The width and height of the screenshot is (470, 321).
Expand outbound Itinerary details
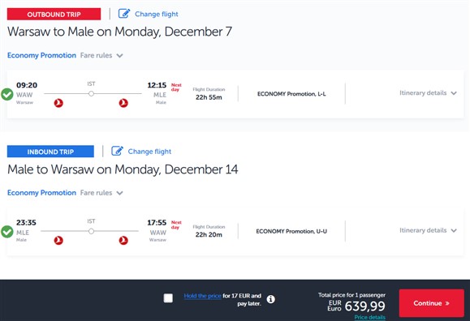point(428,93)
